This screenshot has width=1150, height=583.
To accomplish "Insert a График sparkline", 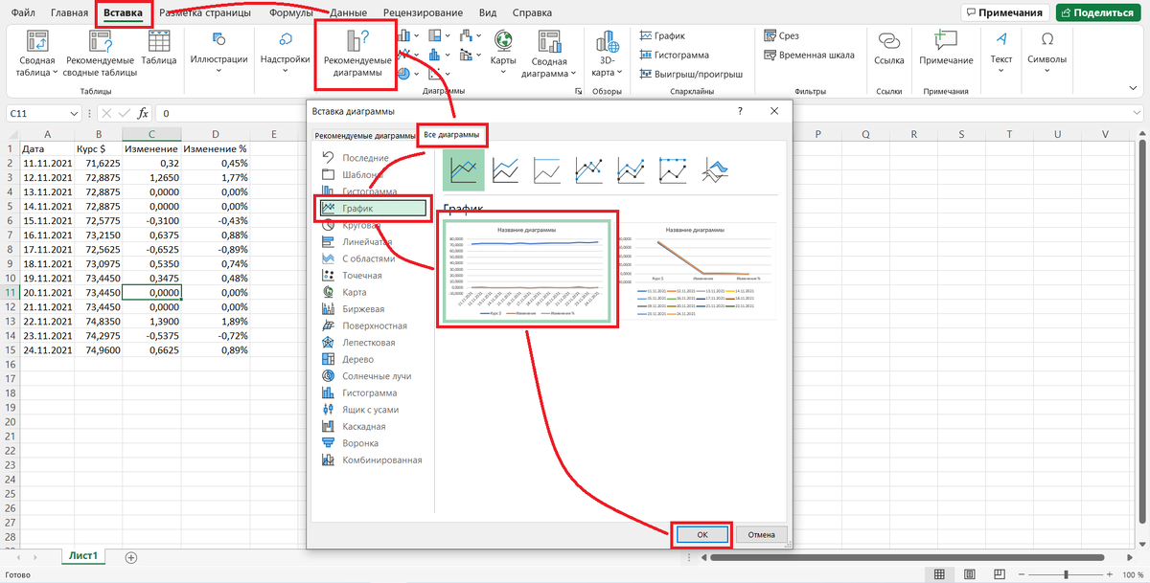I will (663, 35).
